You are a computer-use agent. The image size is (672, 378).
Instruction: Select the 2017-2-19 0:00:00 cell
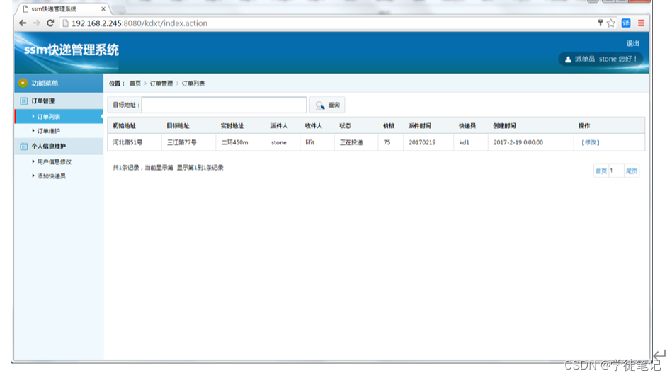[x=530, y=142]
